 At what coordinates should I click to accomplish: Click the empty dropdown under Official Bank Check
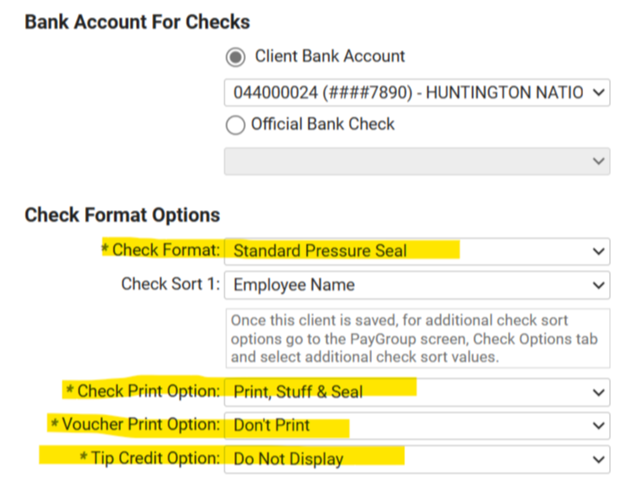pyautogui.click(x=416, y=160)
